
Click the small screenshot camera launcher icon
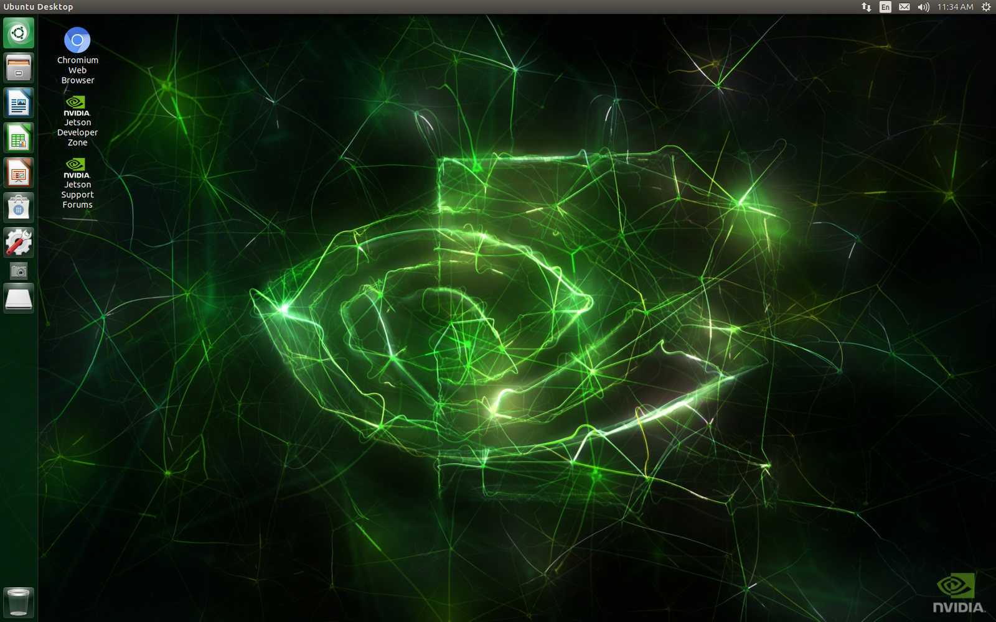(x=19, y=271)
